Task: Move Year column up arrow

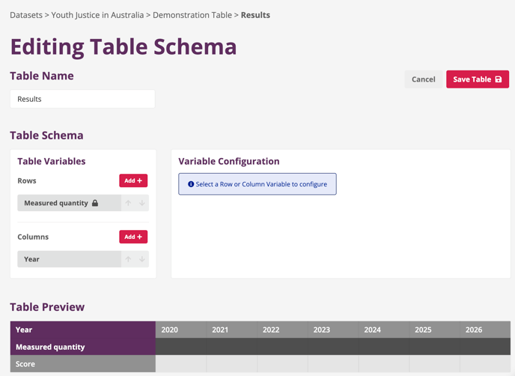Action: [x=128, y=259]
